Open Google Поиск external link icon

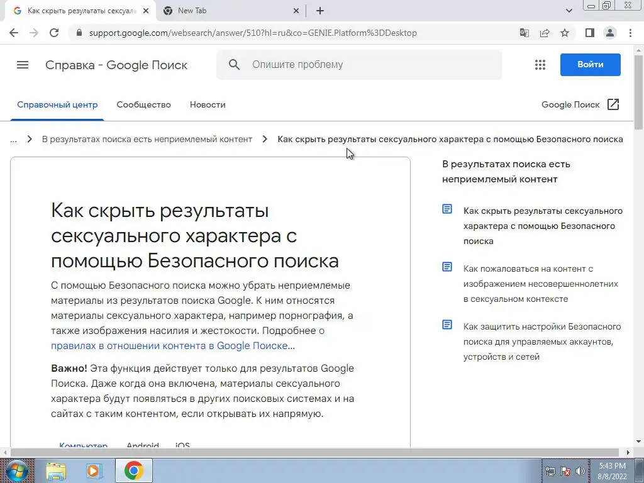(x=613, y=104)
